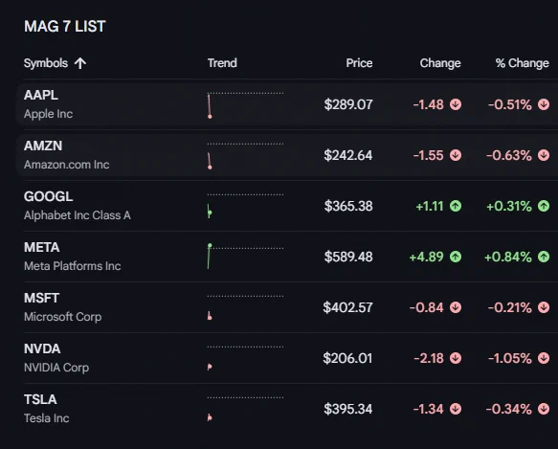
Task: Click TSLA's red down arrow beside -1.34
Action: (456, 409)
